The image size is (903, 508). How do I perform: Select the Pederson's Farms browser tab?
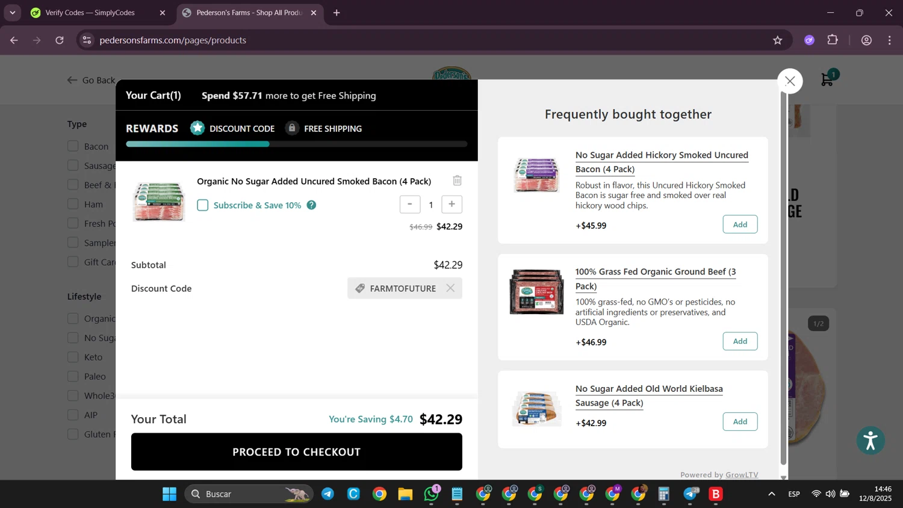click(x=249, y=13)
